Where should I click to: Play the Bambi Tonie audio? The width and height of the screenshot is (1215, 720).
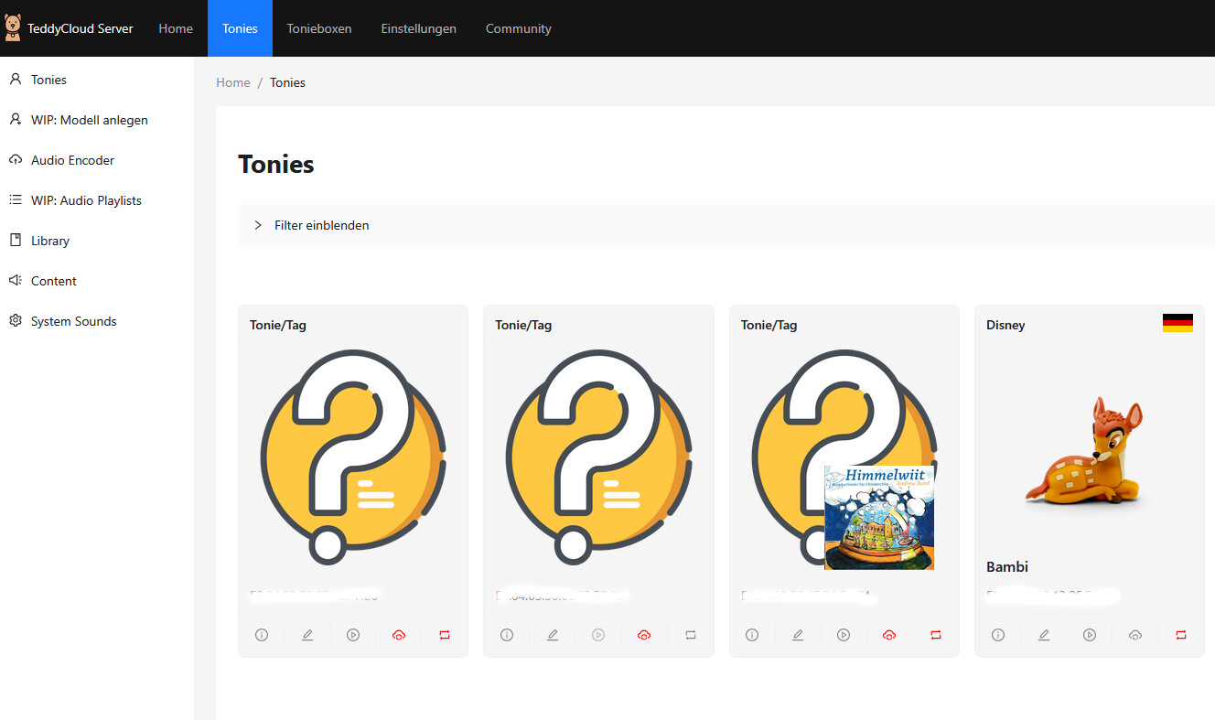1090,635
